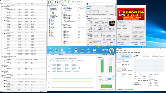This screenshot has width=166, height=93.
Task: Click the AIDA64 refresh toolbar icon
Action: (x=55, y=2)
